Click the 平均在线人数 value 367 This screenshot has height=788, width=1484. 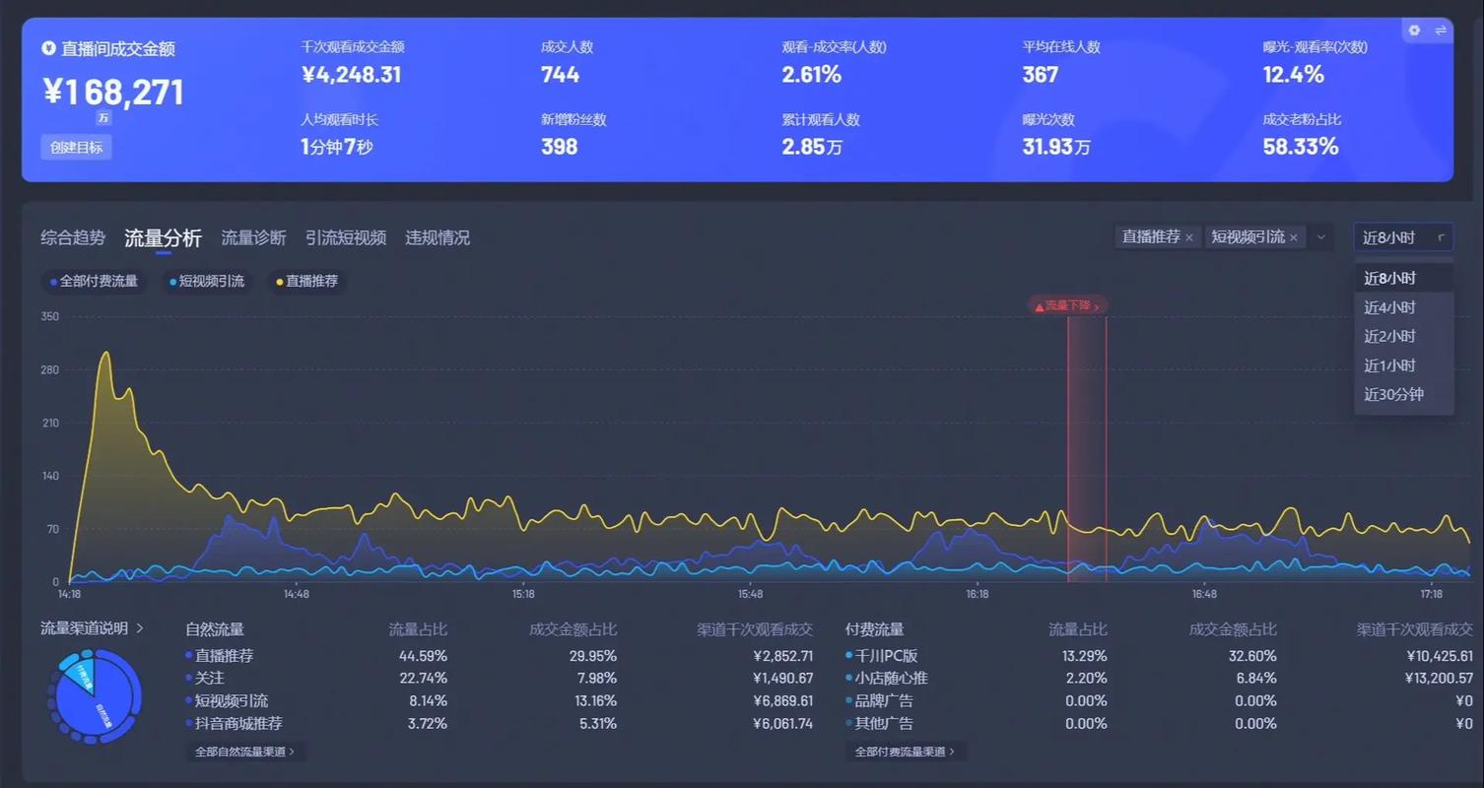pos(1041,75)
